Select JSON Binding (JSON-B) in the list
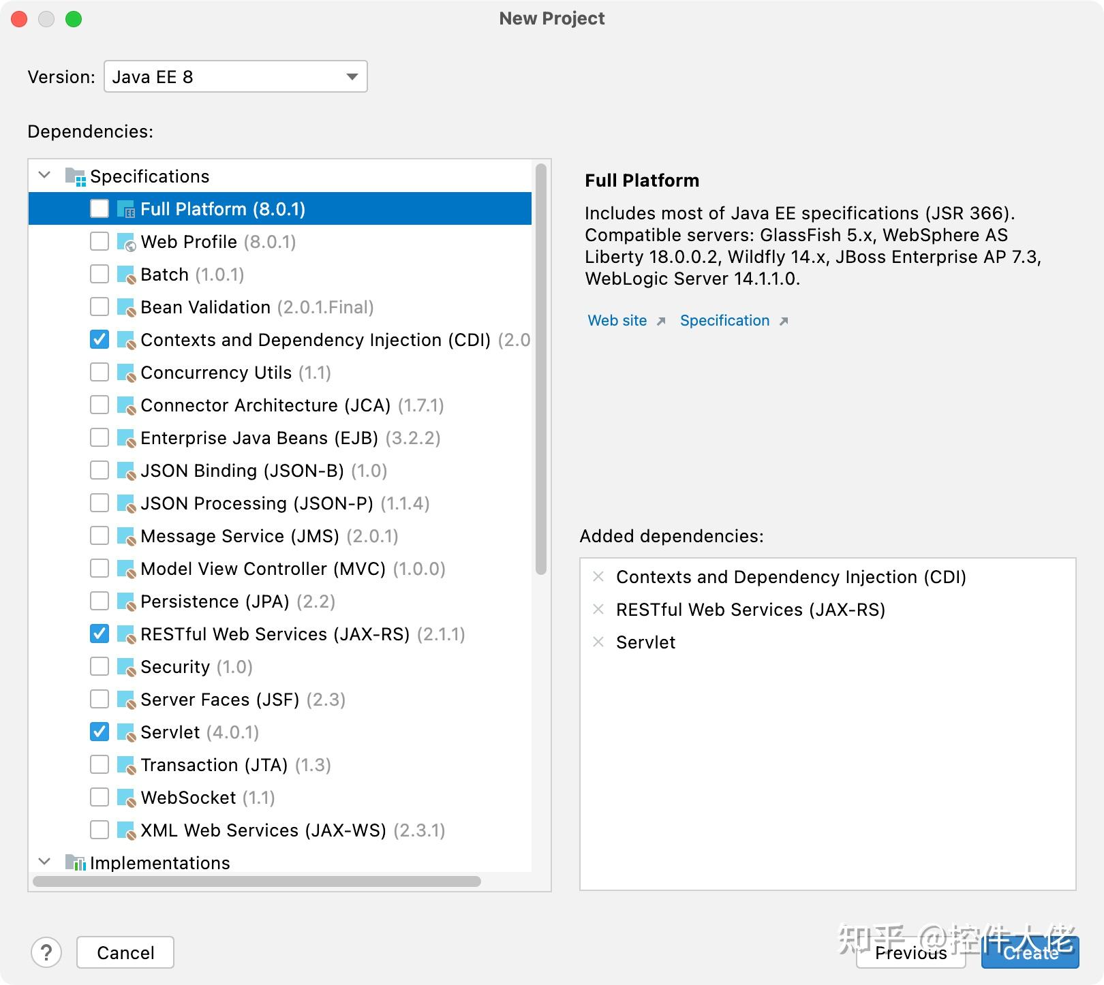Viewport: 1104px width, 985px height. click(242, 471)
